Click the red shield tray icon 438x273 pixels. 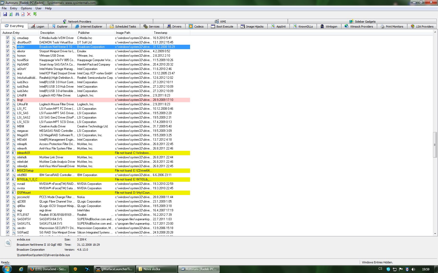pos(407,269)
